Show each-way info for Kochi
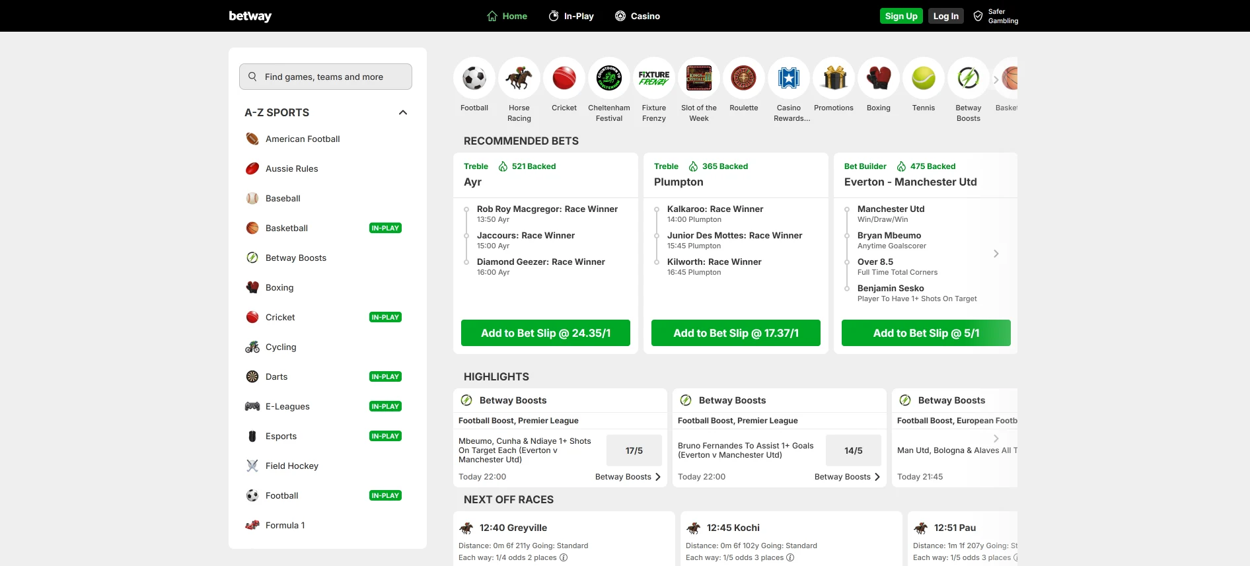 790,557
